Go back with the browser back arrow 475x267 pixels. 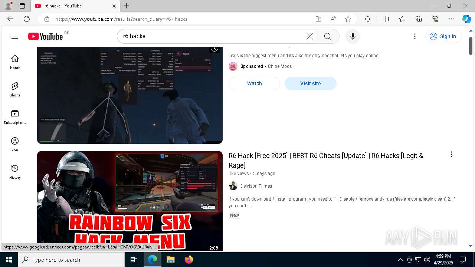coord(10,19)
